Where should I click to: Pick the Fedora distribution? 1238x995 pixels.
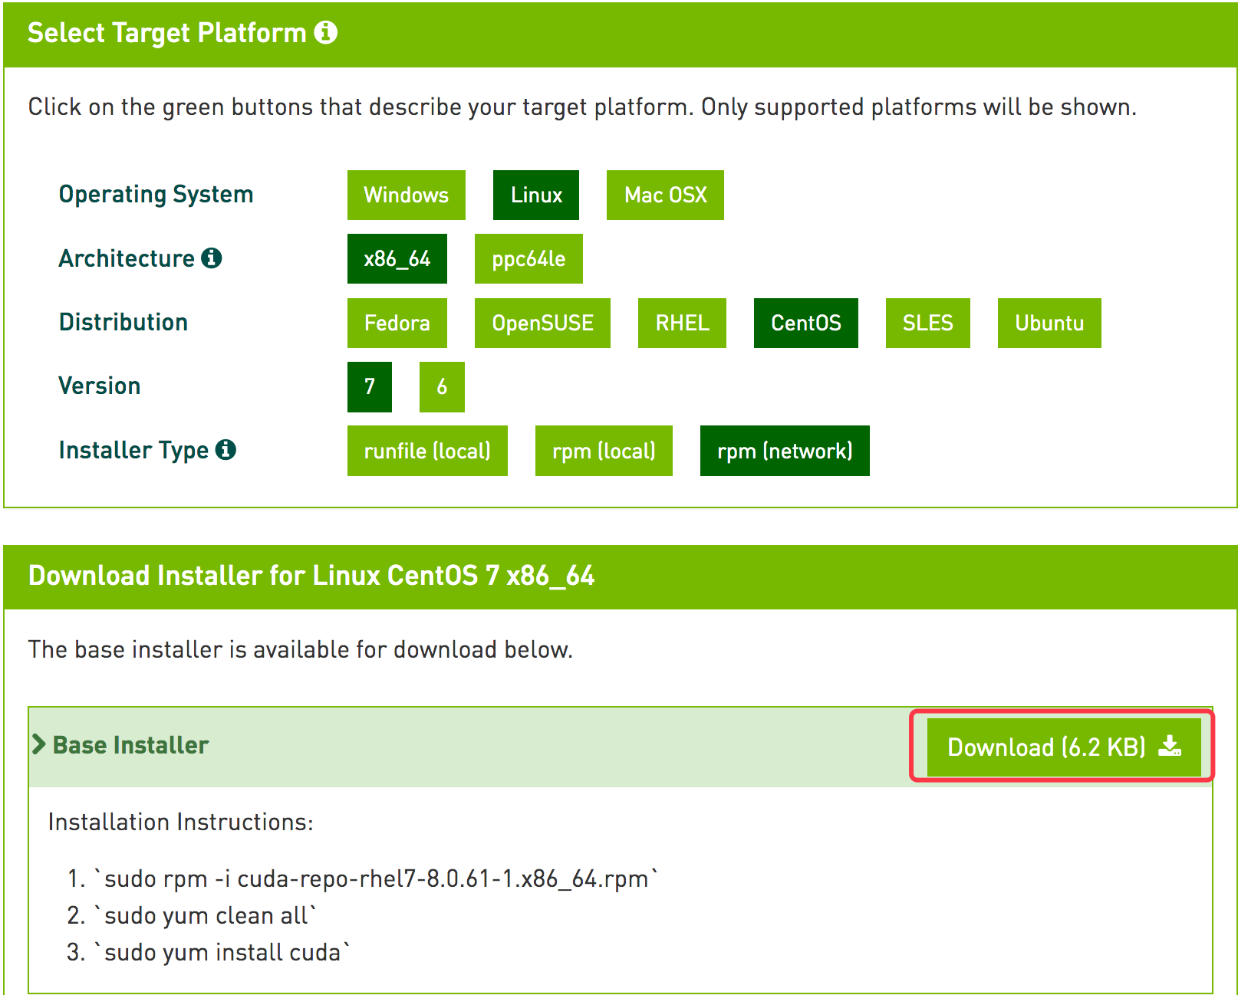coord(397,323)
